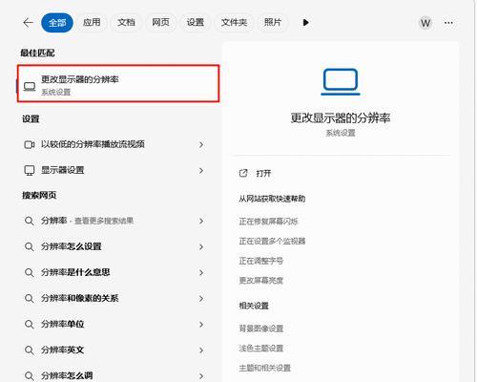Click the 正在修复屏幕闪烁 help link
477x382 pixels.
(x=268, y=222)
